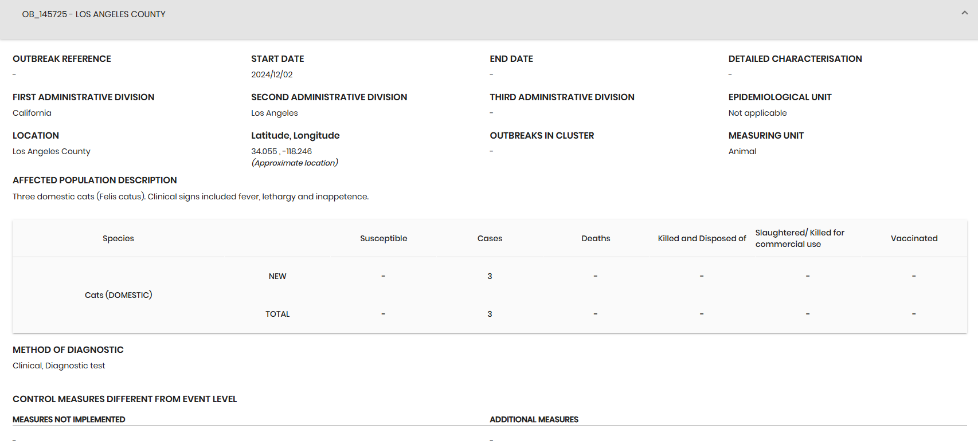
Task: Click the Approximate location note
Action: pos(295,163)
